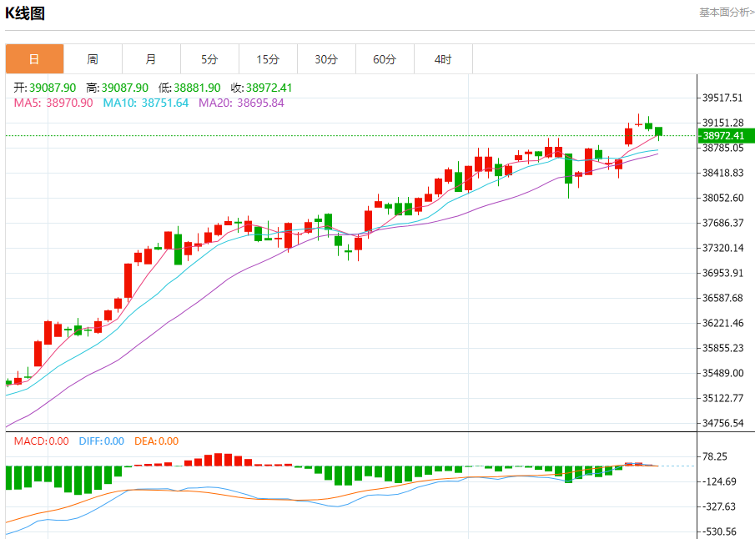Image resolution: width=755 pixels, height=539 pixels.
Task: Click the 36587.68 price axis label
Action: click(x=722, y=298)
